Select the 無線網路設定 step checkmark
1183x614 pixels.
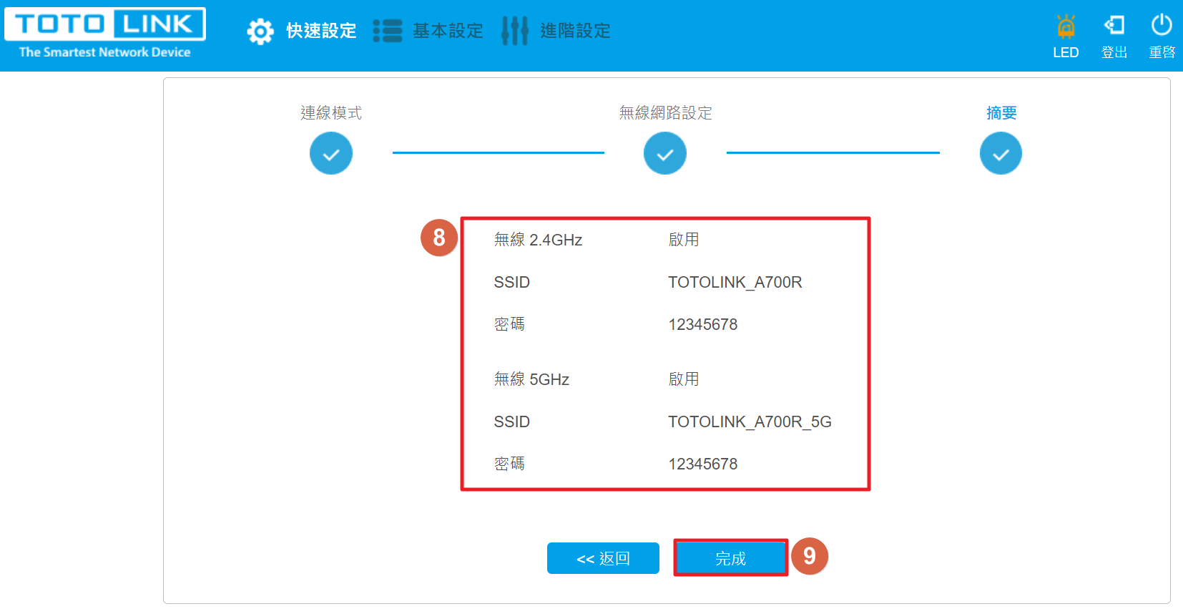click(x=665, y=154)
